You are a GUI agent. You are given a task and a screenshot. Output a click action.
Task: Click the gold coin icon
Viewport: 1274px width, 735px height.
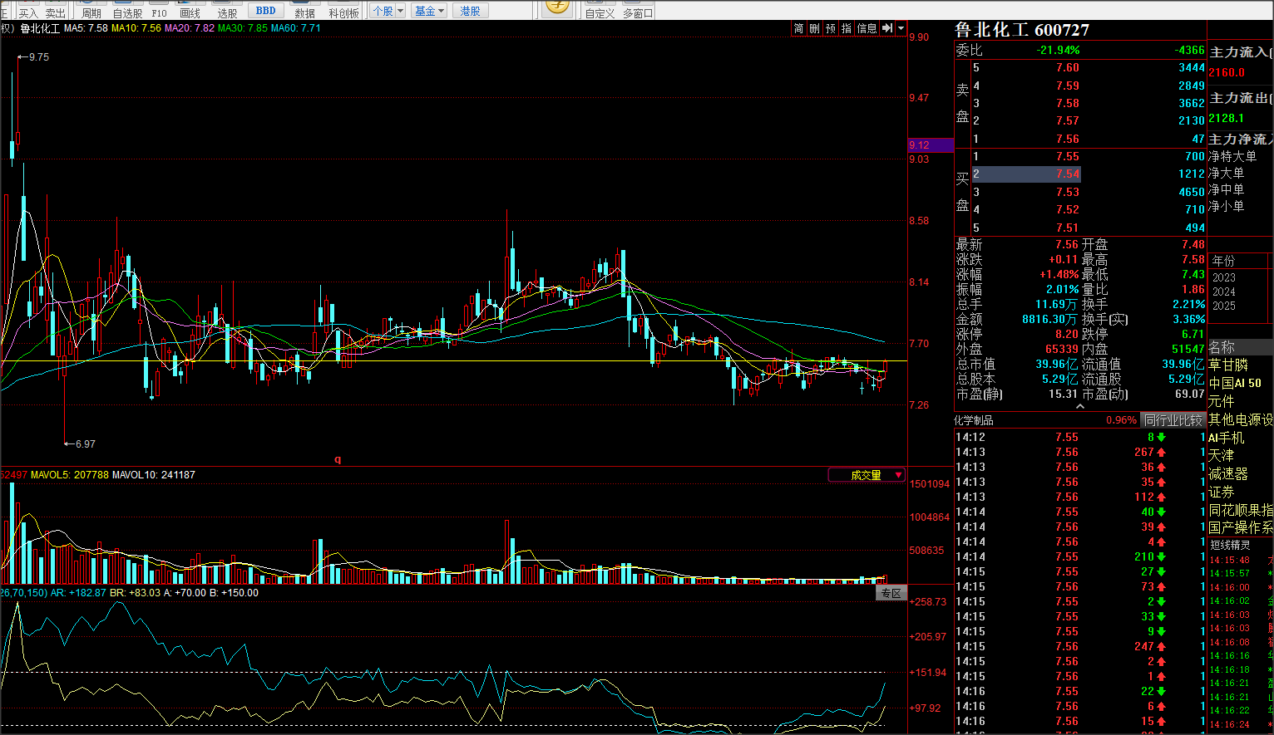pyautogui.click(x=557, y=7)
